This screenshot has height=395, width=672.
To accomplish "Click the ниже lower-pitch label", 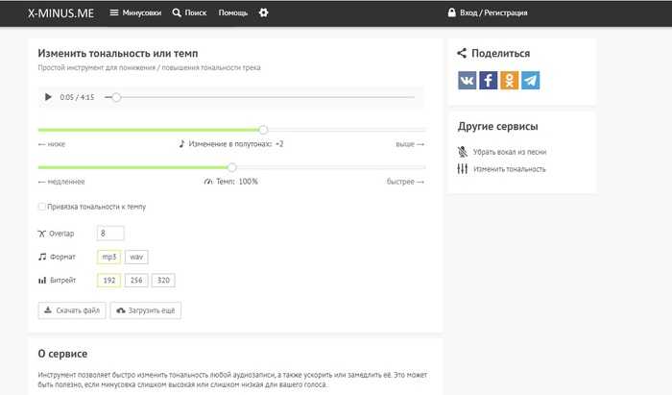I will [x=52, y=144].
